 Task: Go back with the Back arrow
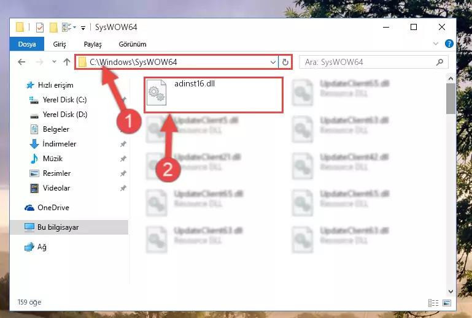point(21,62)
